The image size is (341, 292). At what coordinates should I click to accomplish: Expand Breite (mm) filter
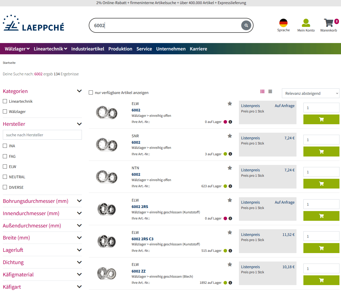click(79, 238)
